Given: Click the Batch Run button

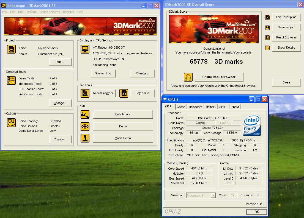Looking at the screenshot, I should [142, 93].
